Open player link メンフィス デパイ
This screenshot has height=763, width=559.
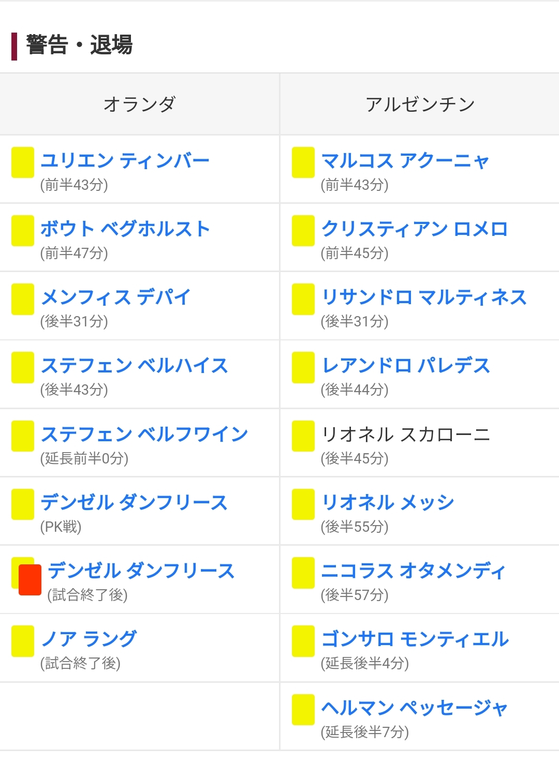click(x=116, y=297)
